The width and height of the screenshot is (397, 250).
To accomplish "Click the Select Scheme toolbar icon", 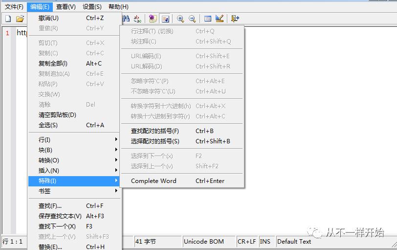I will (x=208, y=19).
